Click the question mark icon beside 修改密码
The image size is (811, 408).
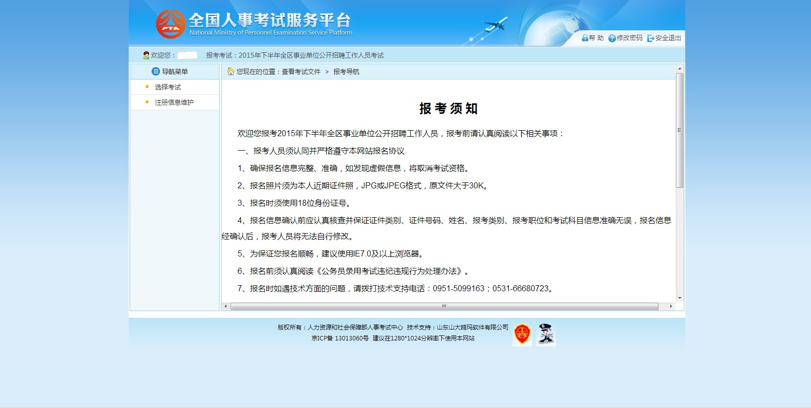coord(612,38)
